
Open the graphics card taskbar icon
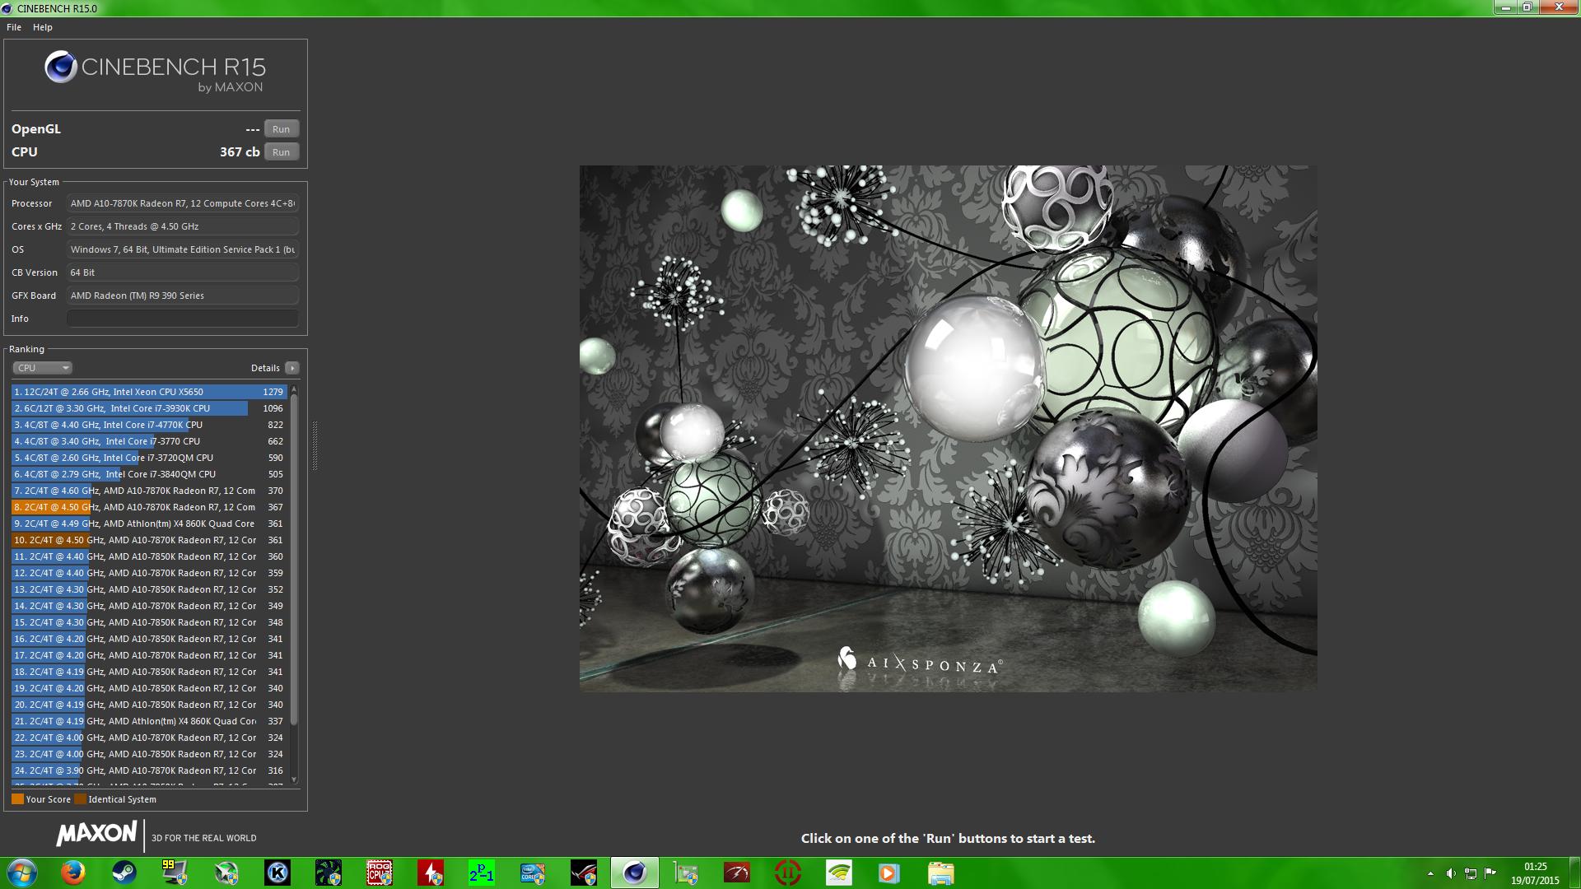click(x=686, y=873)
